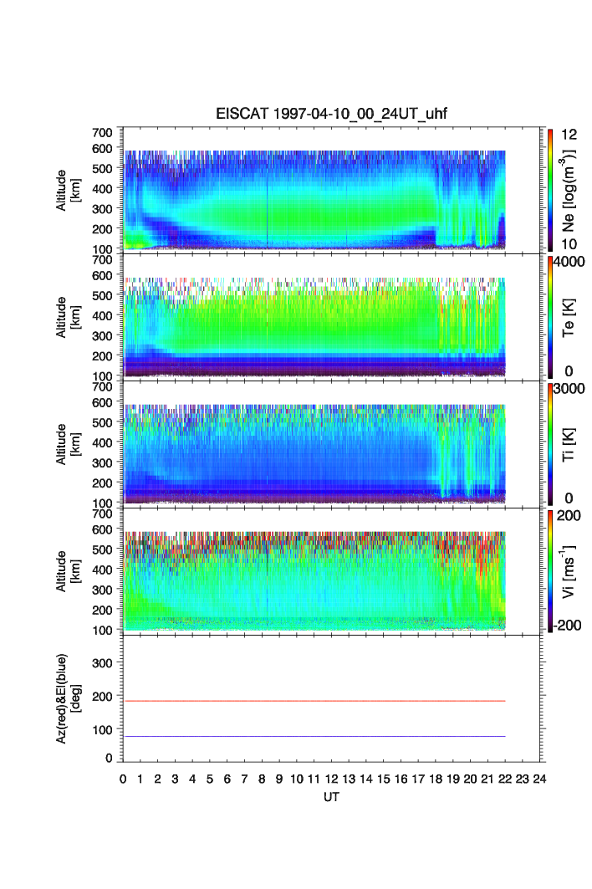Click the 15 tick on UT axis
Image resolution: width=592 pixels, height=889 pixels.
click(383, 779)
